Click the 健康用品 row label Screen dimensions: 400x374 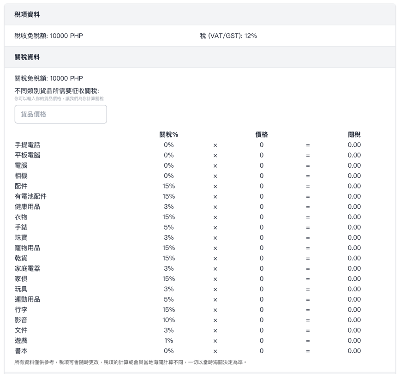27,207
